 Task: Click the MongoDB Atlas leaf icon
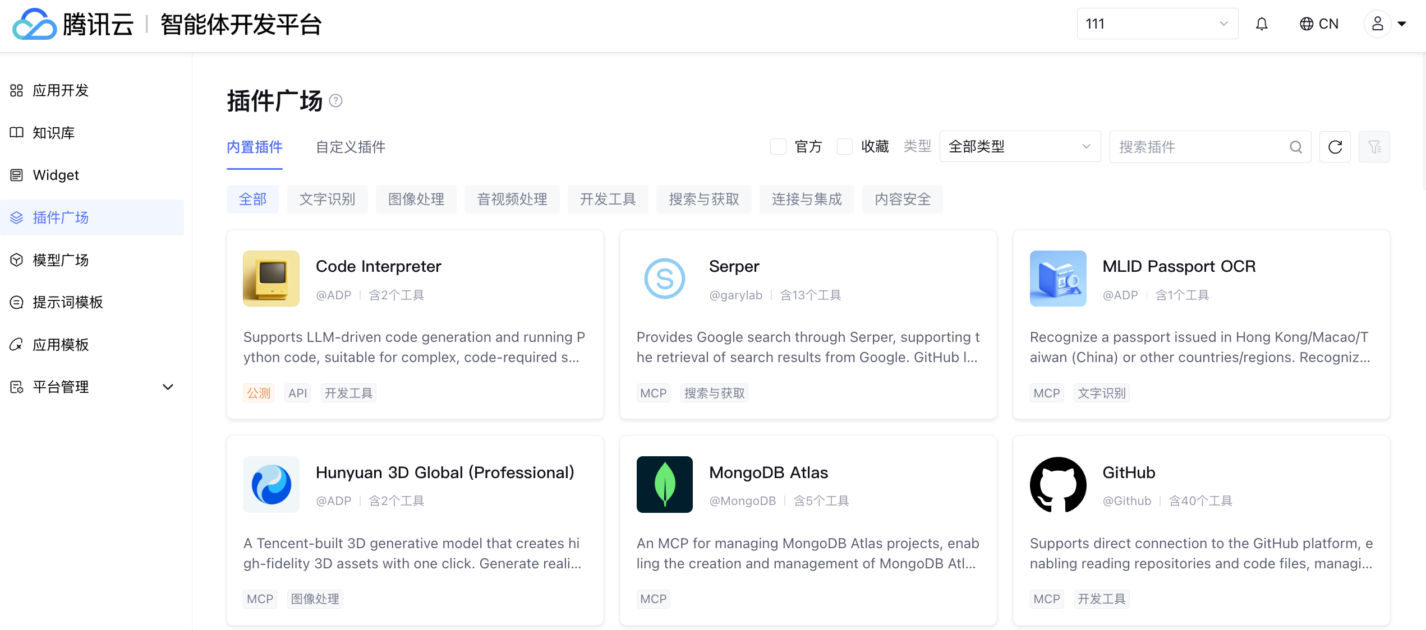(x=664, y=484)
